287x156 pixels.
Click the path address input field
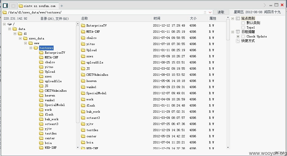(x=104, y=12)
